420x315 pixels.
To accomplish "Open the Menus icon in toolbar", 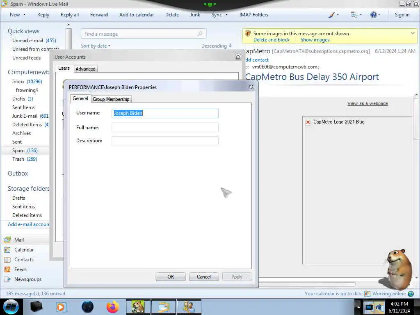I will (354, 15).
